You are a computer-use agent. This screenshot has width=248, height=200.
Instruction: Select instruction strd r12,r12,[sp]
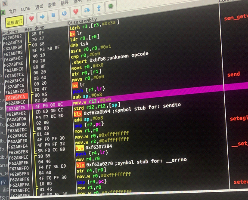[x=97, y=107]
